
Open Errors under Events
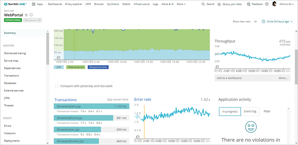(8, 126)
